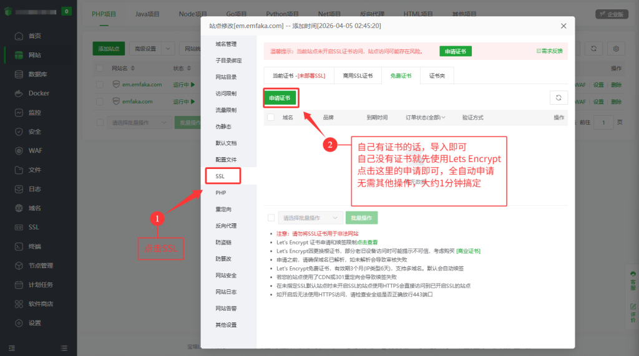Select 其他设置 in dialog menu
The image size is (639, 356).
click(226, 325)
